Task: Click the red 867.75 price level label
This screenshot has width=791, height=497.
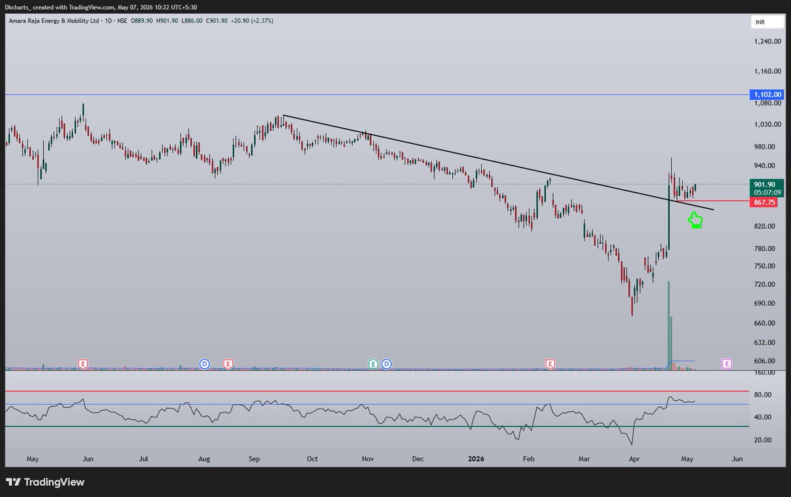Action: point(764,202)
